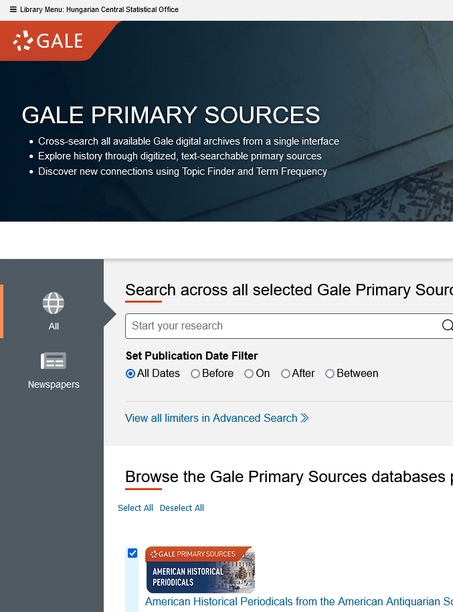Choose the After date filter option
Image resolution: width=453 pixels, height=612 pixels.
[x=285, y=374]
